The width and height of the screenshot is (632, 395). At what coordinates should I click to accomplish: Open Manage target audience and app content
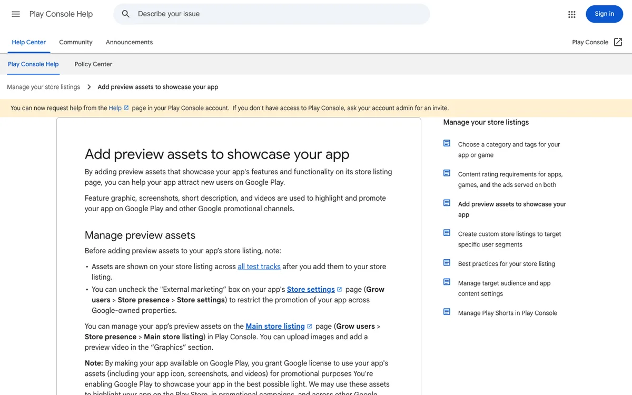[x=504, y=289]
